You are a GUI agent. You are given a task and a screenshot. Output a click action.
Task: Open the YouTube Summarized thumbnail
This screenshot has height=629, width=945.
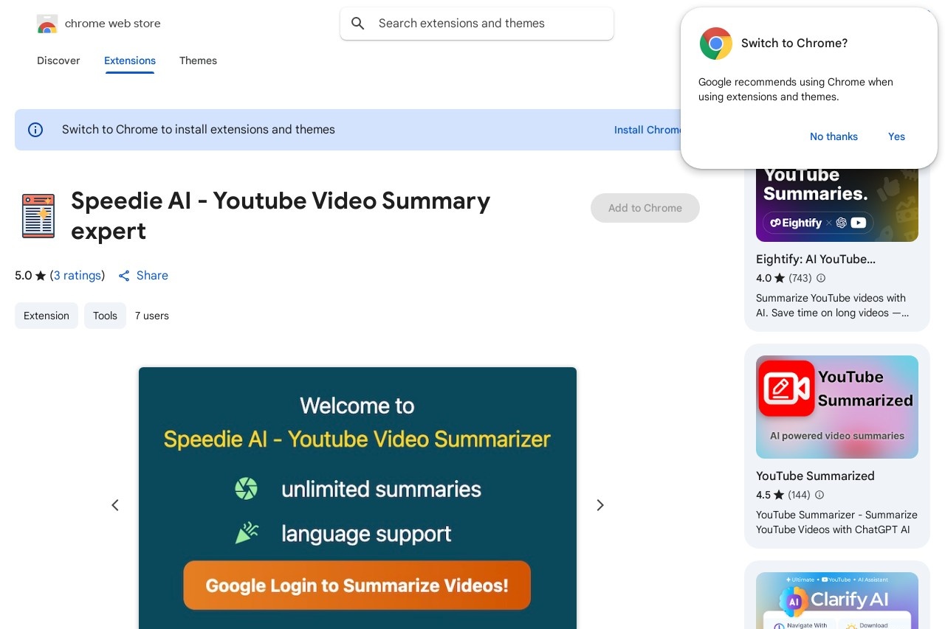tap(837, 407)
